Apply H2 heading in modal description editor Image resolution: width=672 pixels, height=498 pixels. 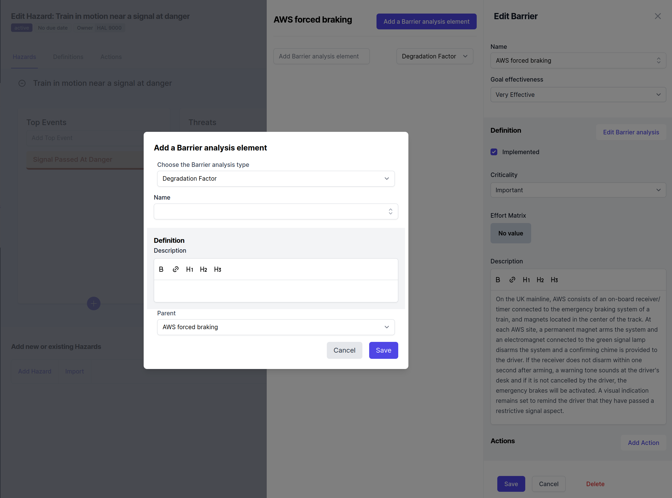203,270
